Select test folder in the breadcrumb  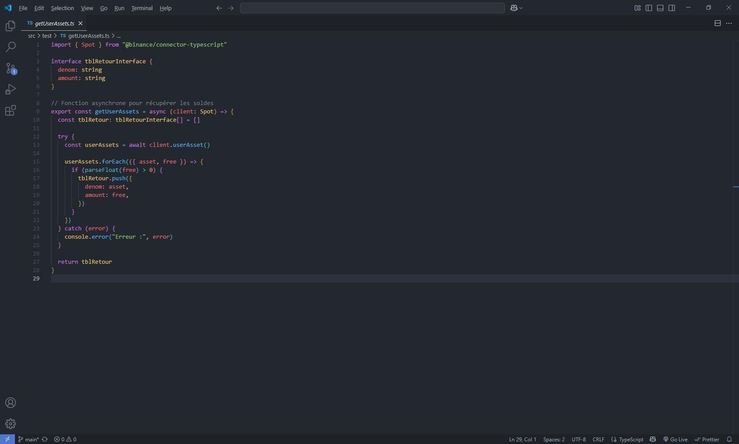point(47,36)
